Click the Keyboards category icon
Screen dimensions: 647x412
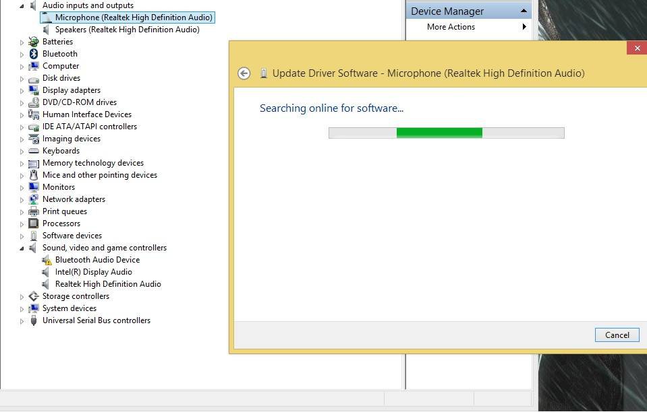tap(34, 151)
